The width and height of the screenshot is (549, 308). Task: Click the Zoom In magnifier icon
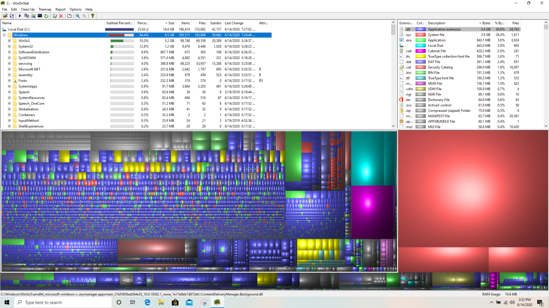point(78,16)
